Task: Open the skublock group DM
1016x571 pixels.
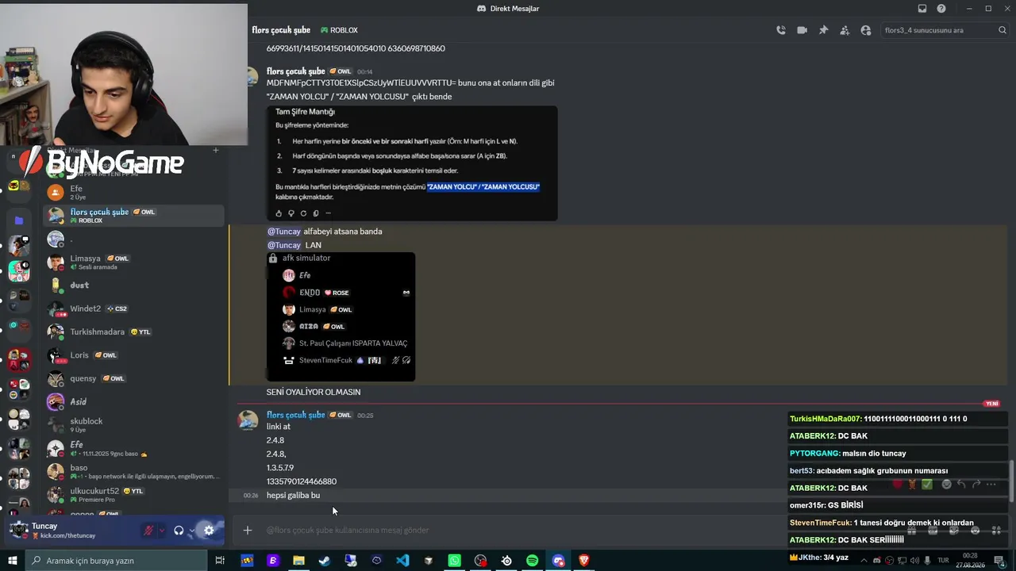Action: [133, 424]
